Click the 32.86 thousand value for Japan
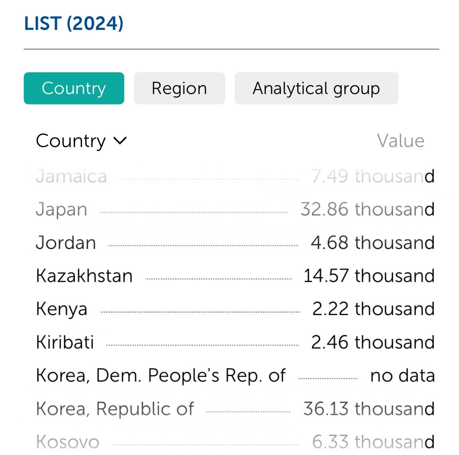Viewport: 459px width, 455px height. [x=366, y=209]
